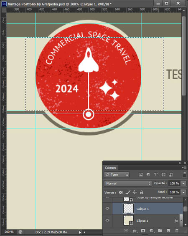Create a new fill or adjustment layer
This screenshot has height=236, width=188.
152,231
